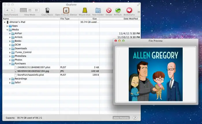Click the red Delete icon
Screen dimensions: 202x124
pos(109,10)
